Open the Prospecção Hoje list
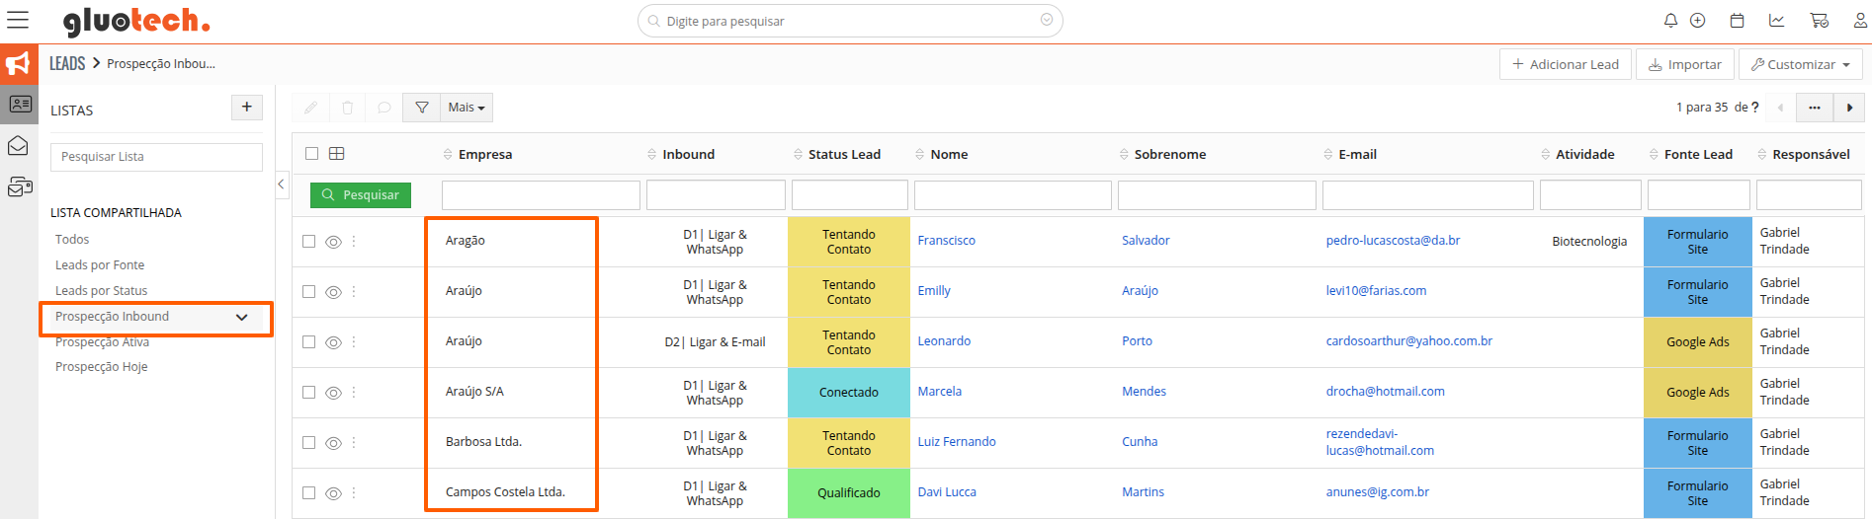The width and height of the screenshot is (1872, 519). point(102,367)
